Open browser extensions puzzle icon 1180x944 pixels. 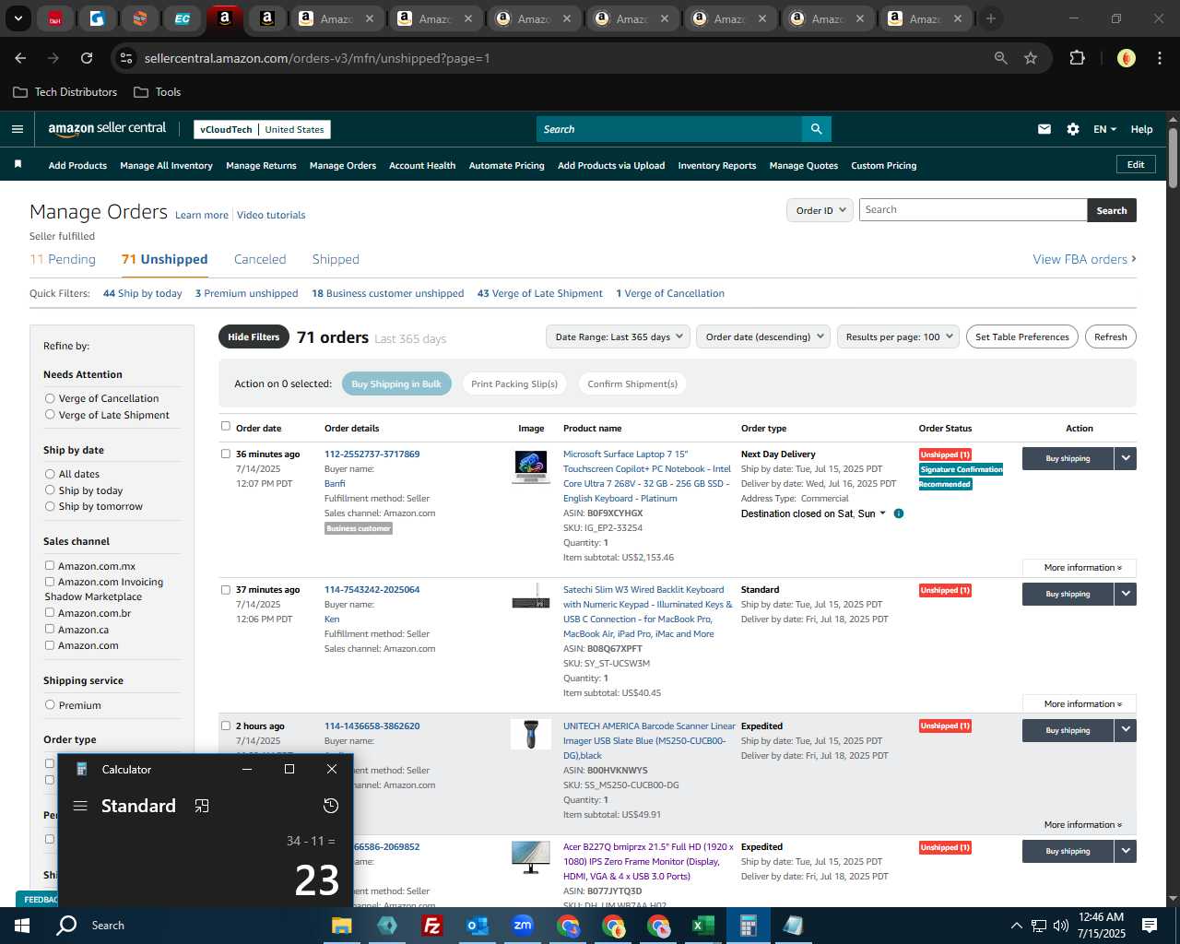coord(1077,58)
